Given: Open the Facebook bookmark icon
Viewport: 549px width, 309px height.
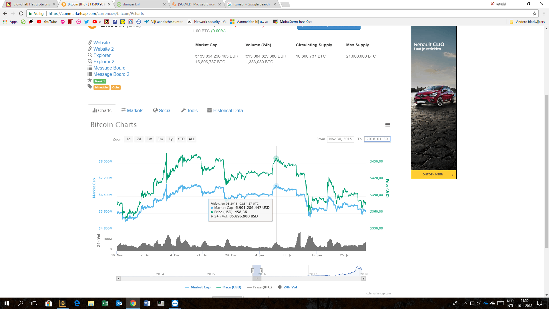Looking at the screenshot, I should [115, 22].
